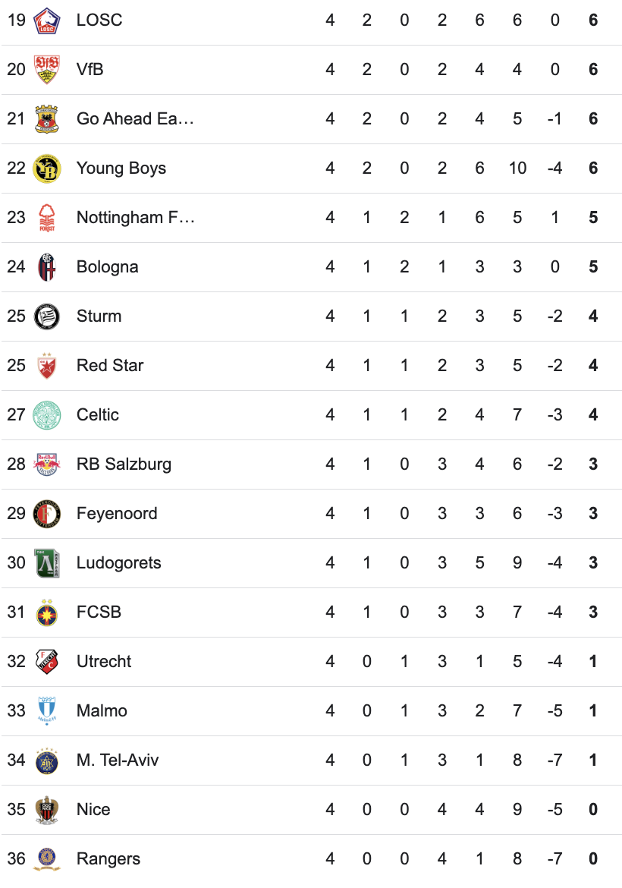Click the Bologna club badge
This screenshot has width=622, height=888.
pos(47,267)
